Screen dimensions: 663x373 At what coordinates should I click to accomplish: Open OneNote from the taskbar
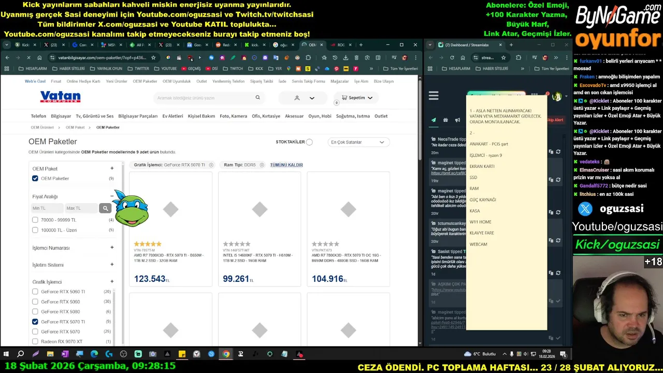[65, 354]
